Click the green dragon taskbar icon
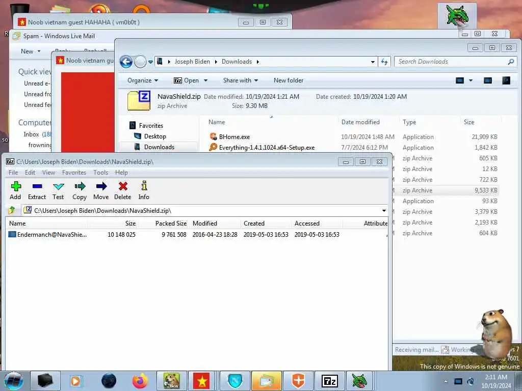522x391 pixels. click(x=359, y=381)
